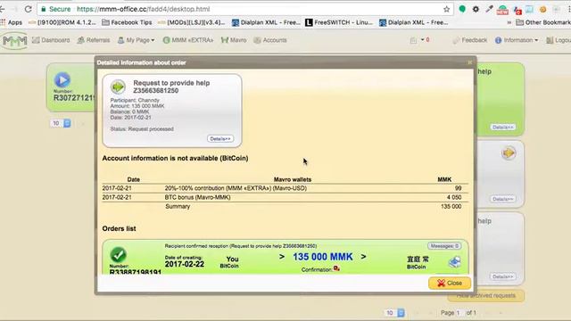Click Details>> on the top right green card
Viewport: 571px width, 321px height.
(502, 127)
